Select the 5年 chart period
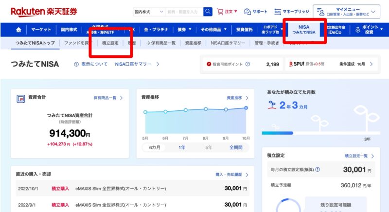This screenshot has width=389, height=212. [x=209, y=147]
